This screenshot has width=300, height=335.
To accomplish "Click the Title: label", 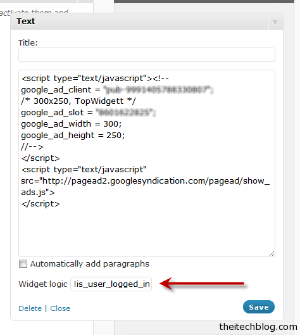I will click(28, 42).
